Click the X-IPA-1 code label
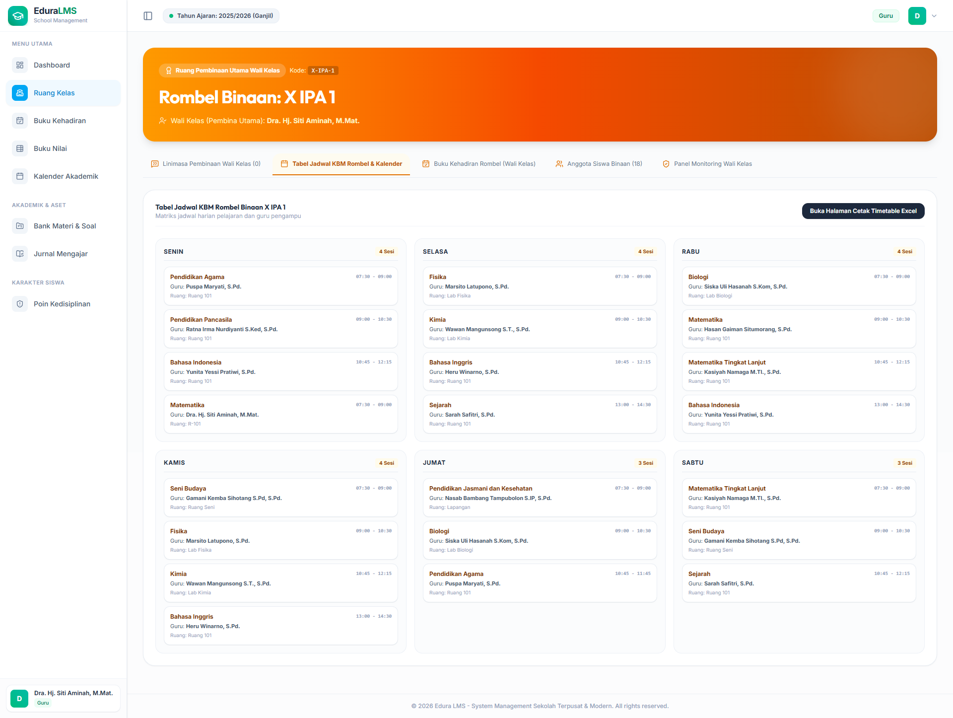953x718 pixels. [x=323, y=71]
